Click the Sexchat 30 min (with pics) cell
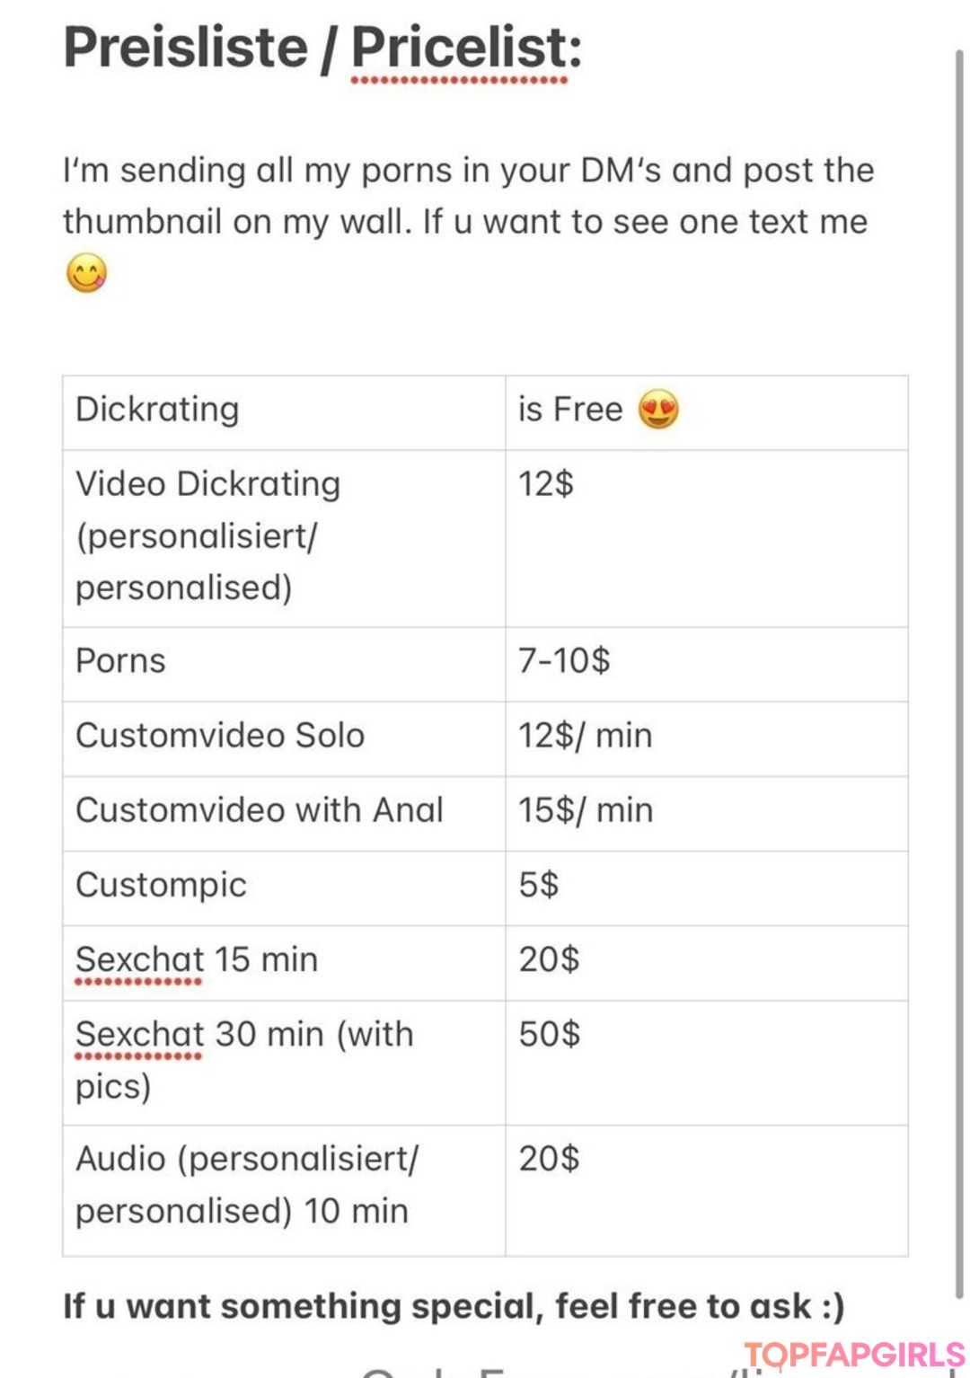 click(x=284, y=1063)
